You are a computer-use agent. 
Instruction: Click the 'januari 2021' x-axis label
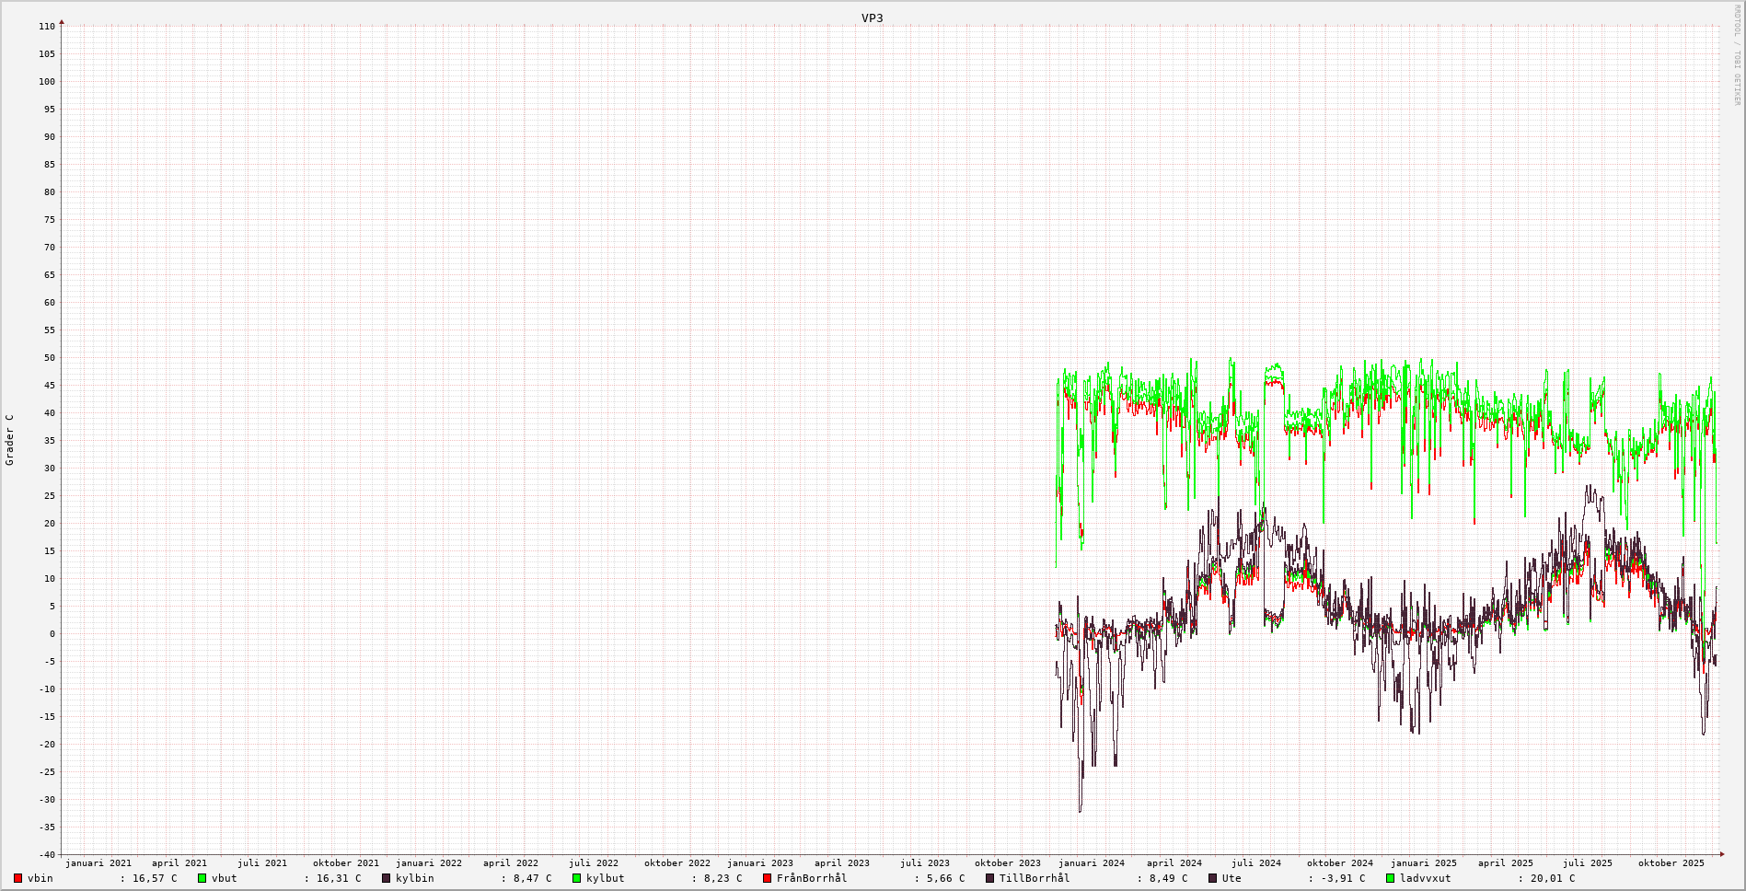[98, 863]
